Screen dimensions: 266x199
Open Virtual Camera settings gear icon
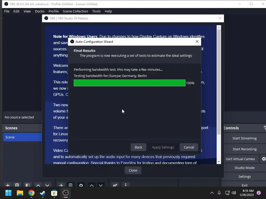pyautogui.click(x=263, y=159)
